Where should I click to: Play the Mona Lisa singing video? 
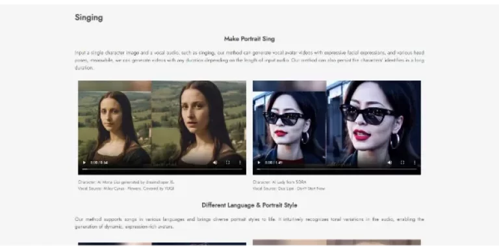[x=84, y=162]
